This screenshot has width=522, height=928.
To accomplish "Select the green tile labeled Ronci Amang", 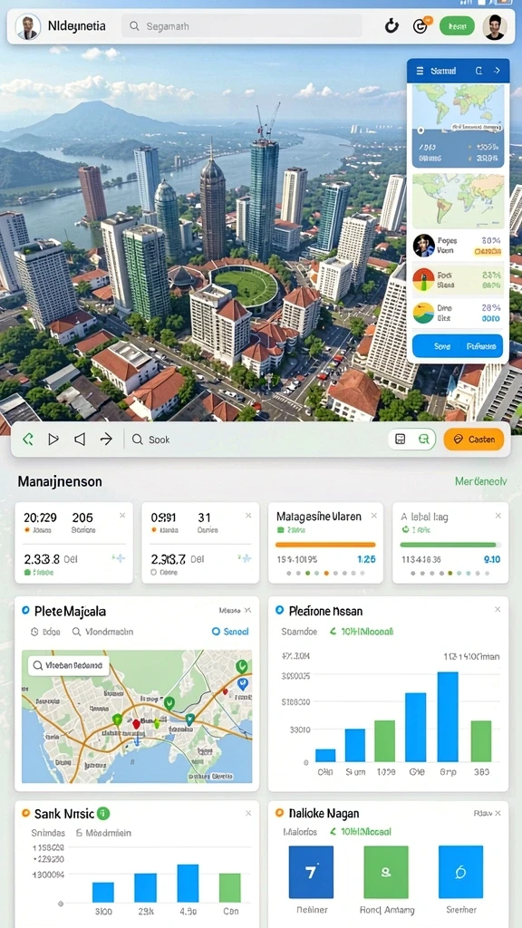I will coord(386,872).
